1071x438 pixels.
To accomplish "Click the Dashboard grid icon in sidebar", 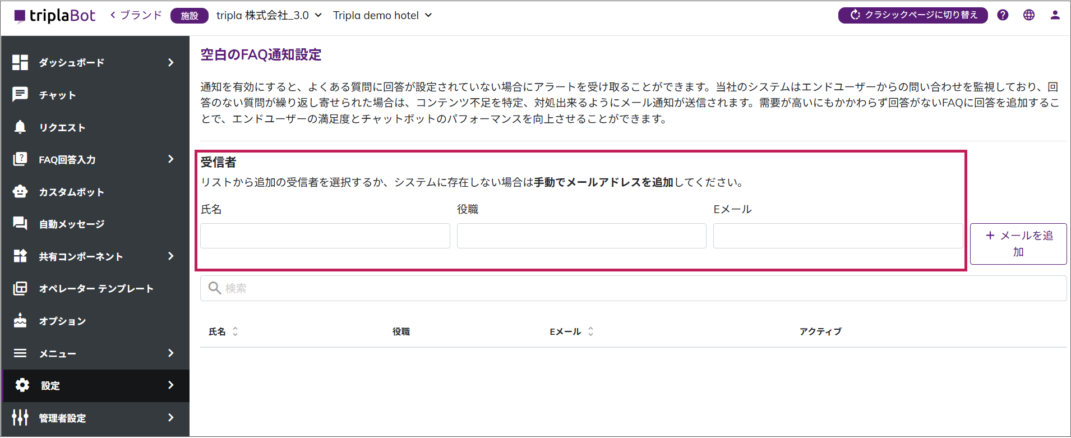I will 20,62.
